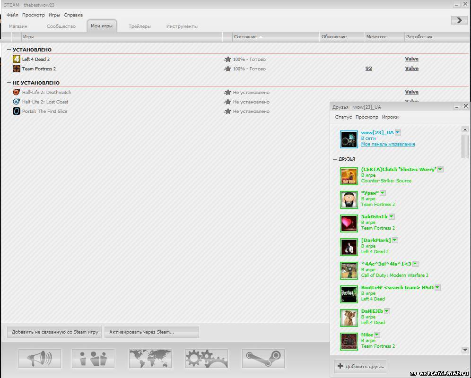The height and width of the screenshot is (378, 471).
Task: Click Metascore 92 link
Action: pos(369,69)
